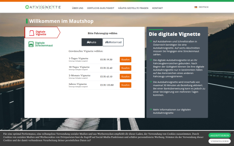Click the 1-Tages Vignette label
The width and height of the screenshot is (234, 146).
[x=78, y=58]
